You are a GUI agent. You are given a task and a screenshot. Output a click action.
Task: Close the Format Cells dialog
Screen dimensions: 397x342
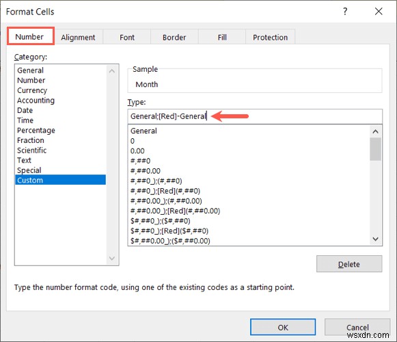[379, 12]
